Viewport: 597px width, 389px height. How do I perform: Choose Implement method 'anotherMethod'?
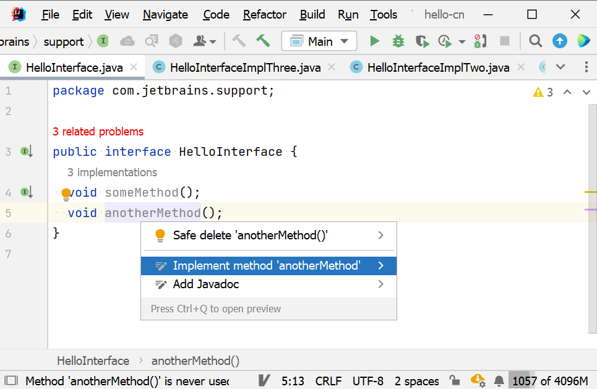(x=268, y=266)
